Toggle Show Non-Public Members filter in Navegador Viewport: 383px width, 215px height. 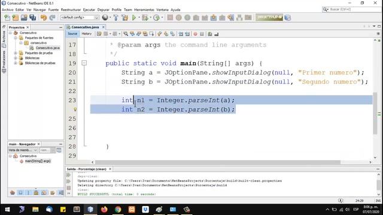click(x=36, y=193)
